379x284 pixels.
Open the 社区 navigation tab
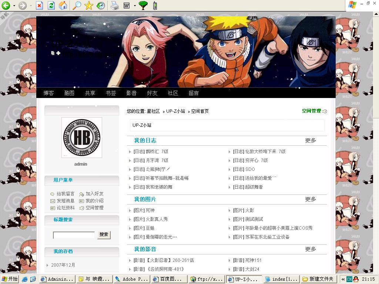(x=173, y=93)
